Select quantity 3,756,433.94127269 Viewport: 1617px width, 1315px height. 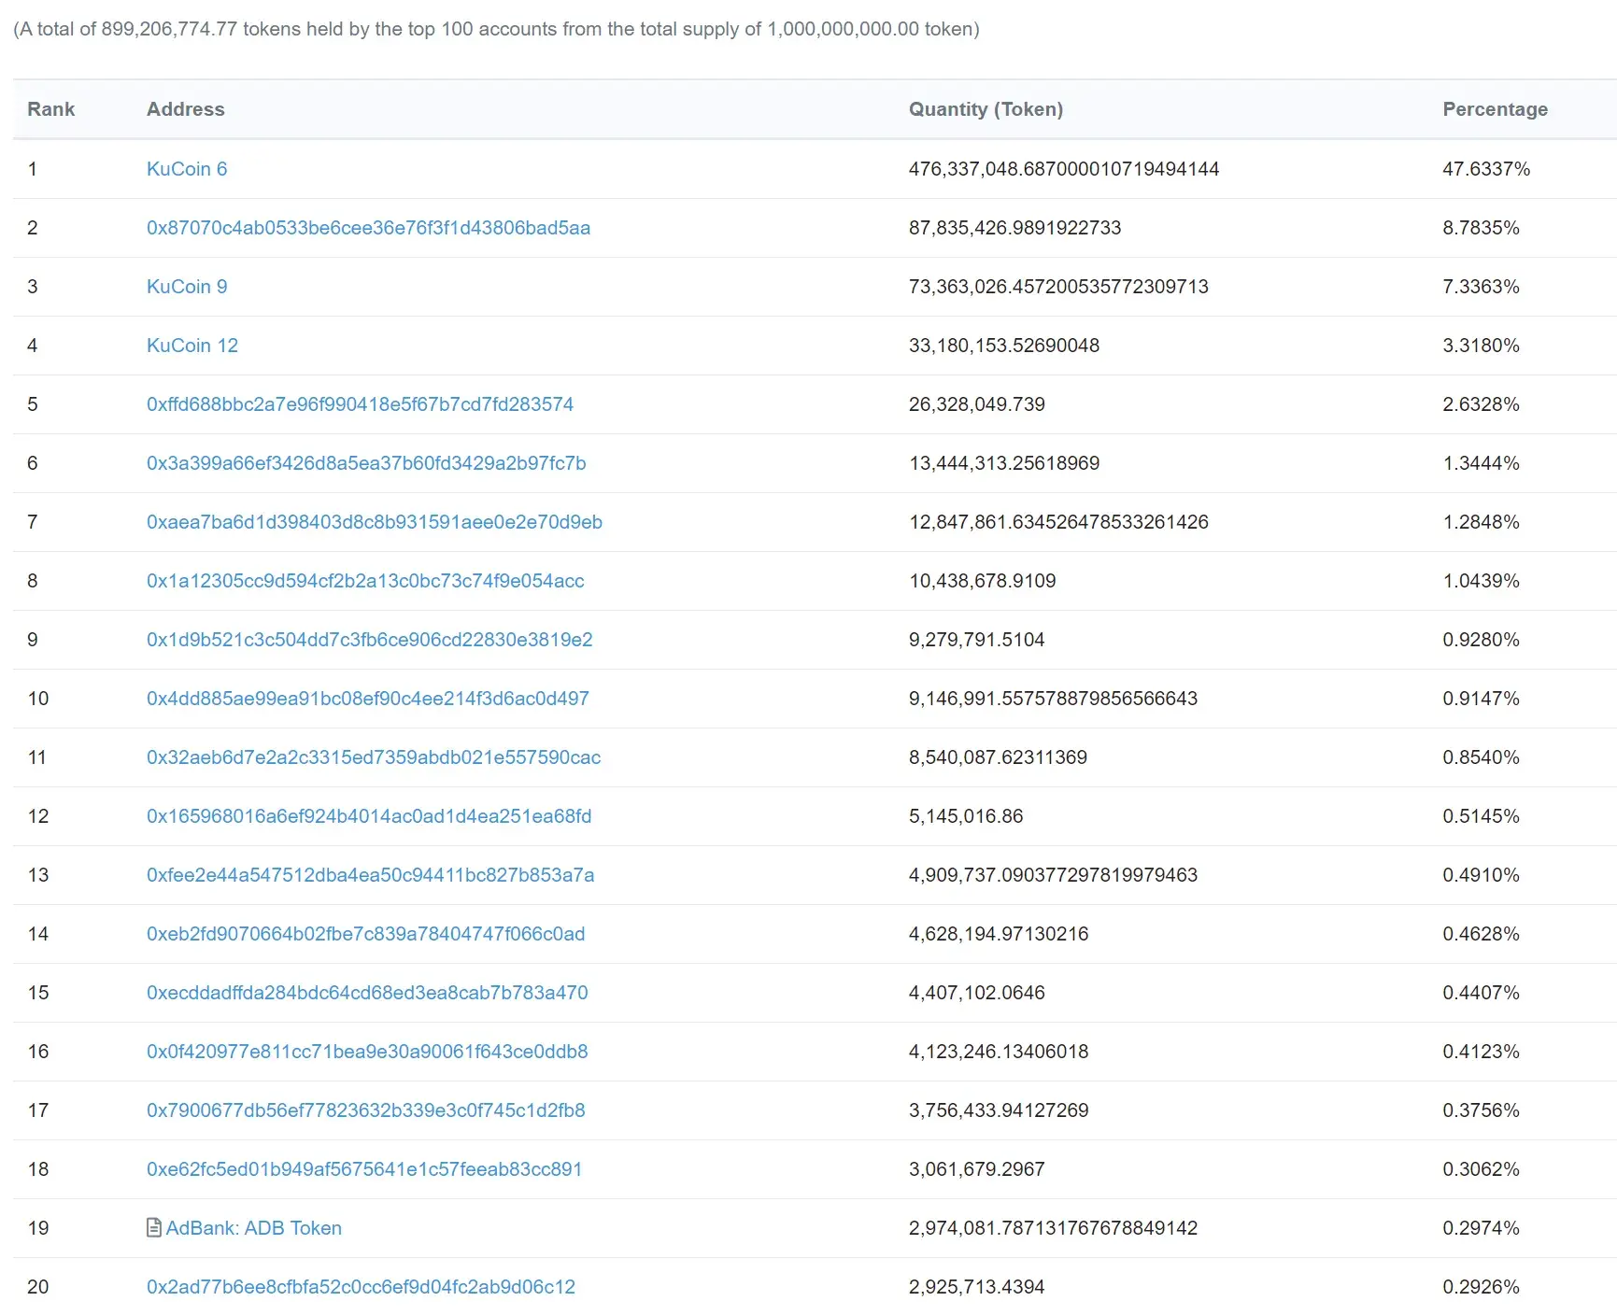[999, 1110]
